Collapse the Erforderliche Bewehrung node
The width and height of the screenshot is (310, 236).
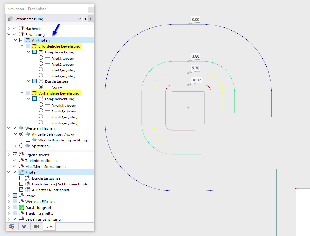click(22, 46)
